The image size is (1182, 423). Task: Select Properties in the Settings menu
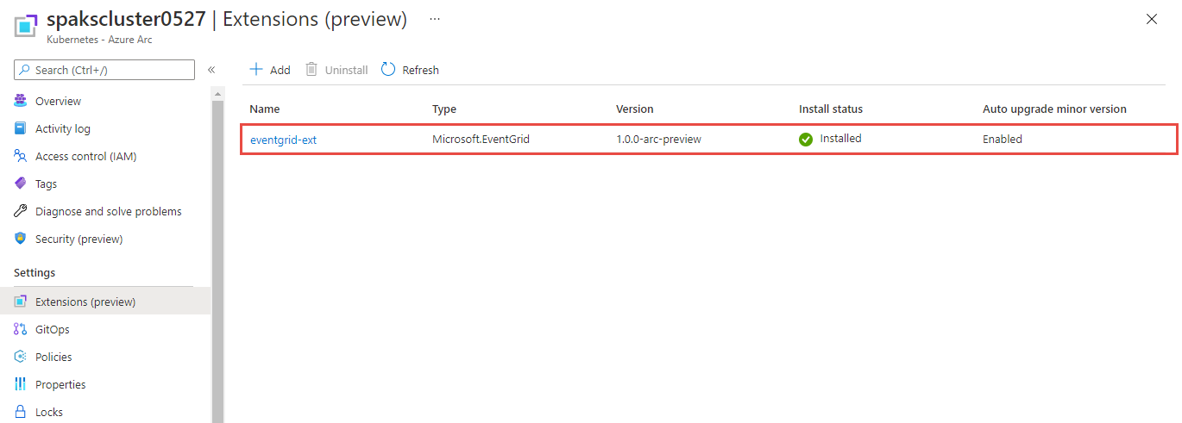[x=60, y=385]
